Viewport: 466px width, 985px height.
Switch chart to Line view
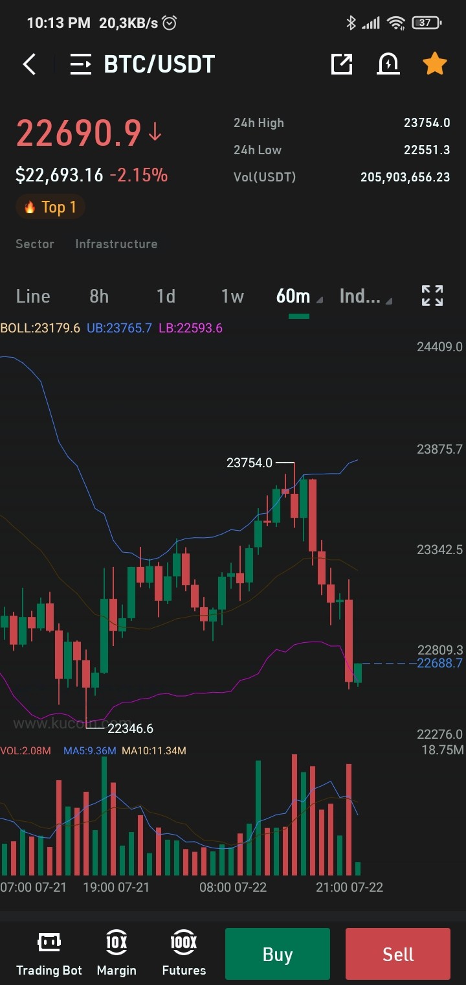click(33, 296)
